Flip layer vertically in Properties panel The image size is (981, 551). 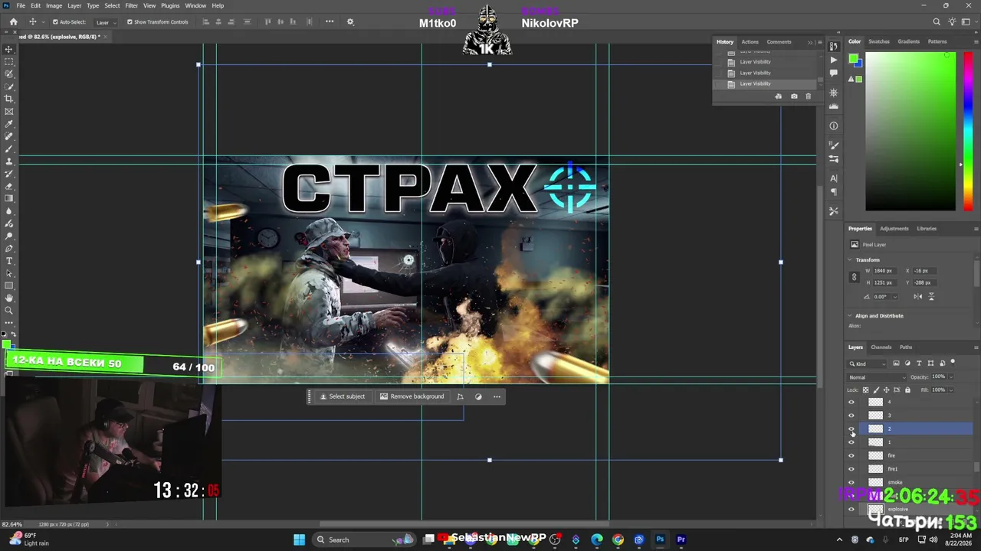931,296
